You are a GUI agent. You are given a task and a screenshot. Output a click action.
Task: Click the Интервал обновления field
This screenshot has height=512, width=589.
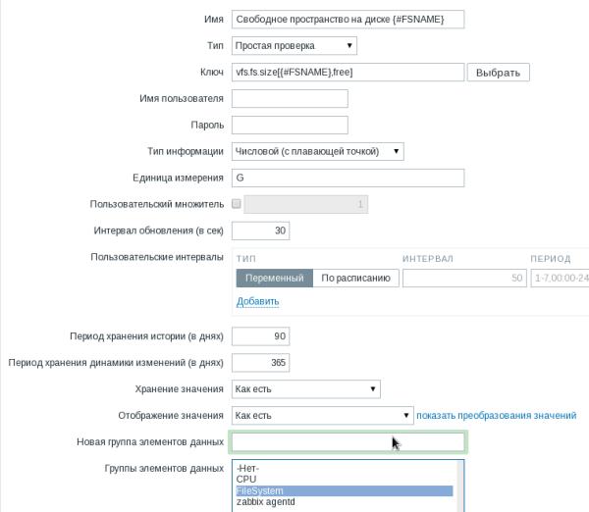click(260, 230)
